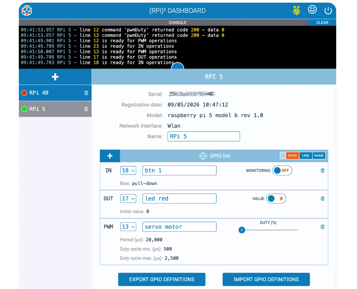Select RPi 4B in the device list
This screenshot has width=357, height=289.
tap(55, 93)
